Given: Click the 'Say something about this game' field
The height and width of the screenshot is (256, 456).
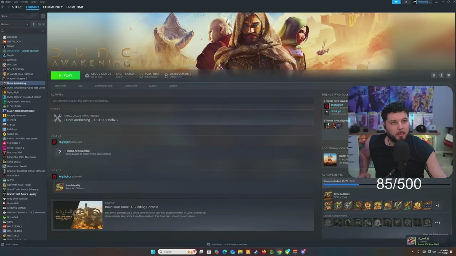Looking at the screenshot, I should 182,101.
